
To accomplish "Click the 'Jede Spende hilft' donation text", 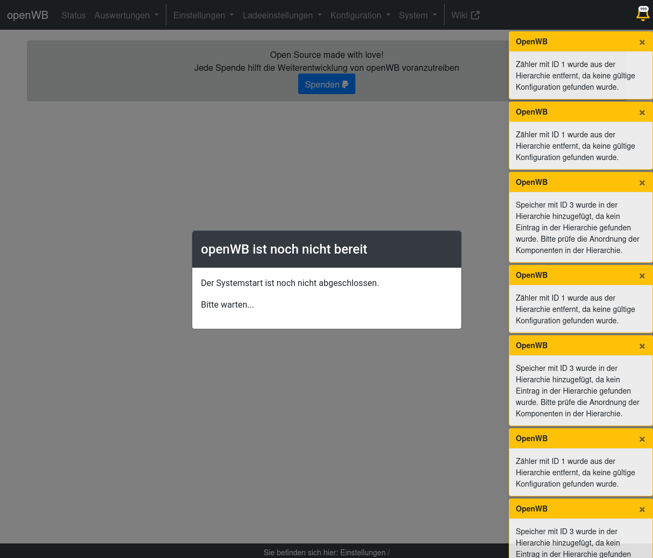I will coord(327,68).
